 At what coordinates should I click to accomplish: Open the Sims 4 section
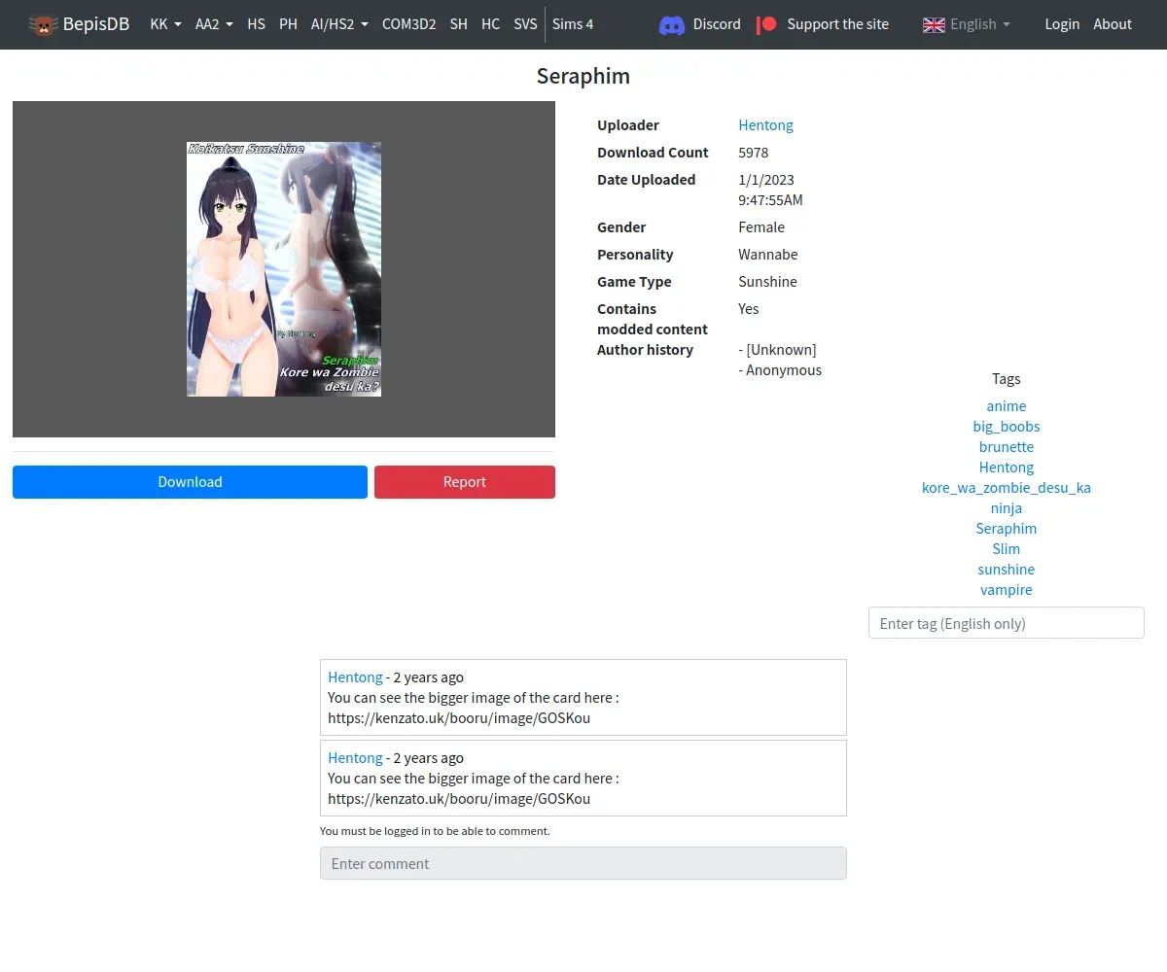click(x=573, y=24)
